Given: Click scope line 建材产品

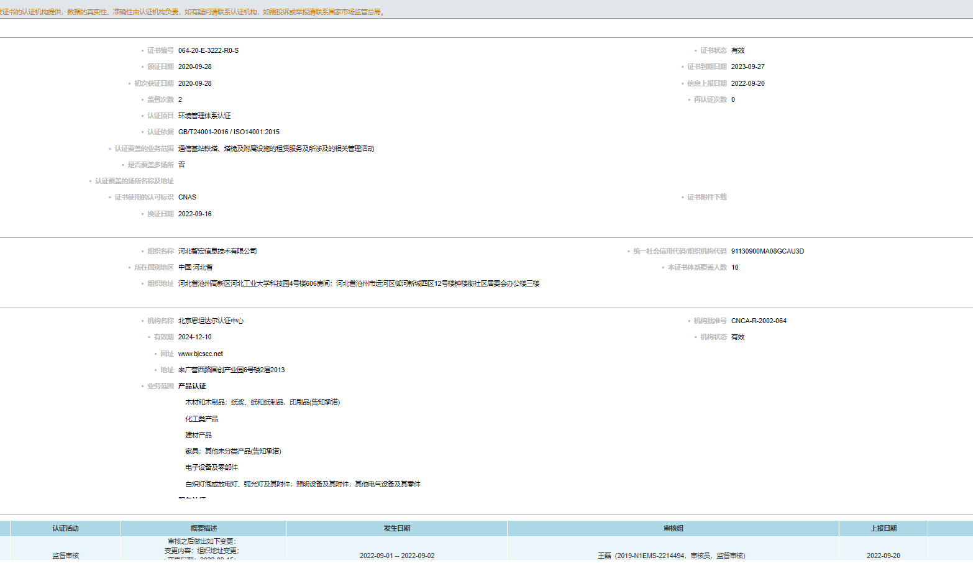Looking at the screenshot, I should [198, 435].
